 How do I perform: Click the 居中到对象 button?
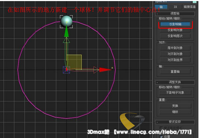pyautogui.click(x=175, y=48)
